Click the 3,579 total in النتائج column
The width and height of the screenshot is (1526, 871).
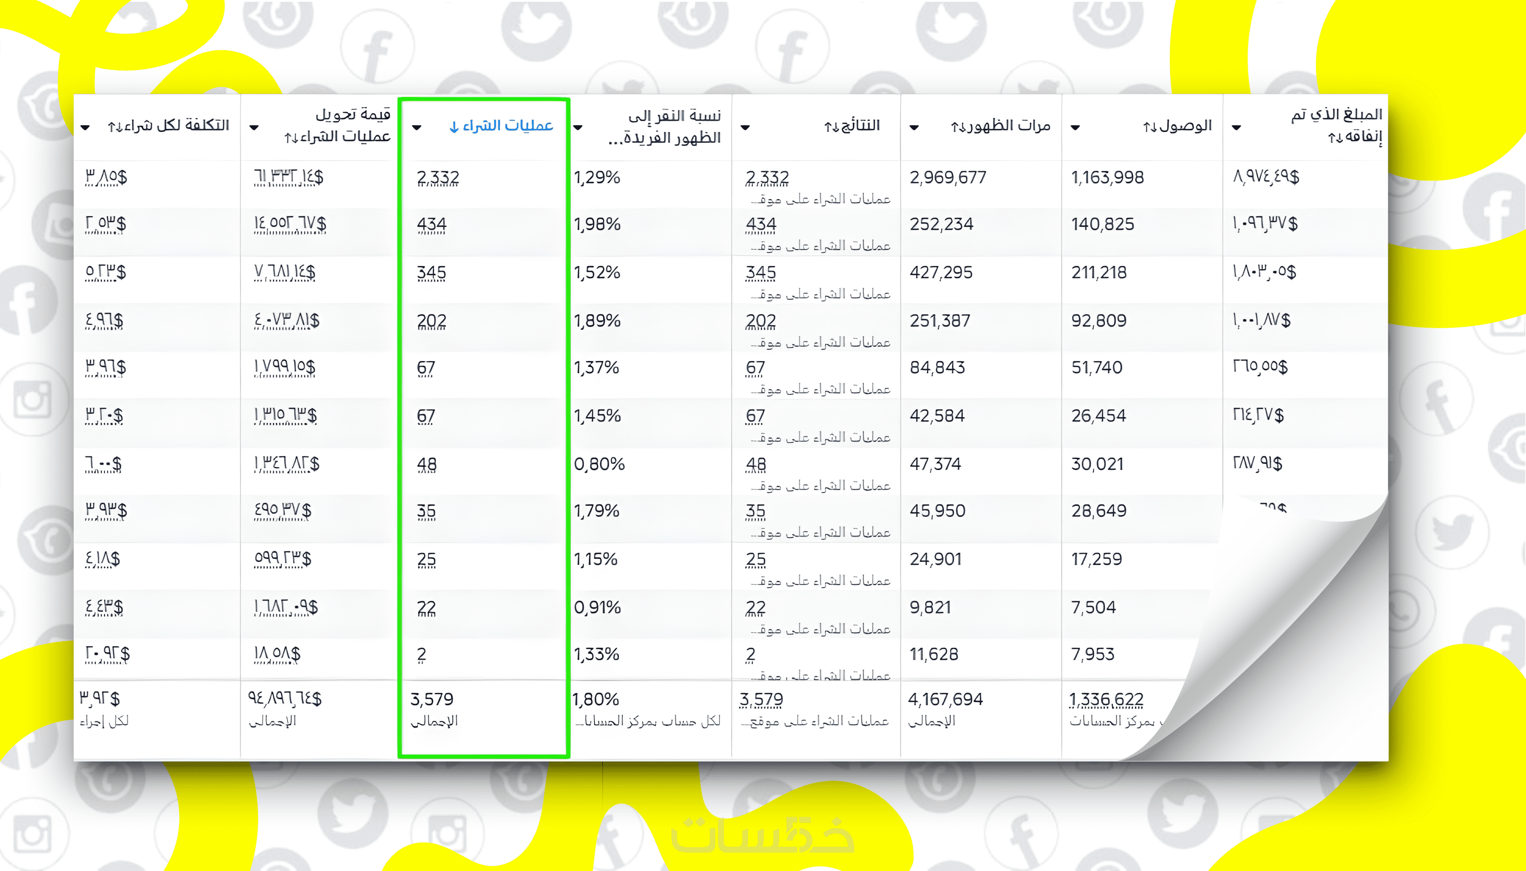[761, 699]
